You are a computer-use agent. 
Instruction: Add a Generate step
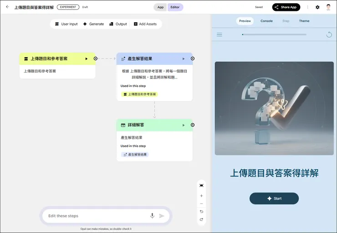[x=93, y=24]
